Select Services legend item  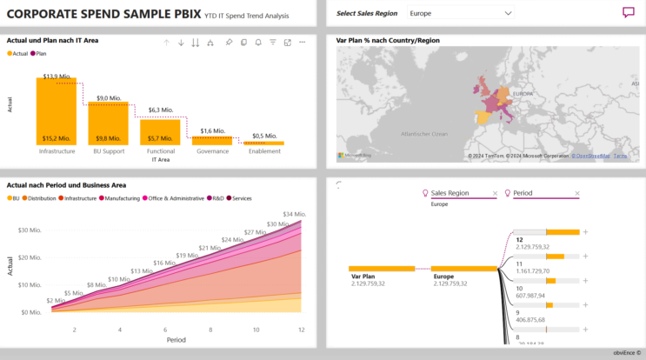pyautogui.click(x=239, y=198)
